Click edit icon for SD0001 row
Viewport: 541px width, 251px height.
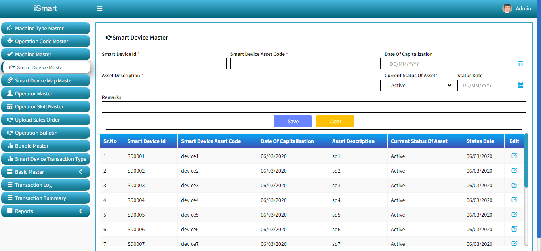pos(514,156)
